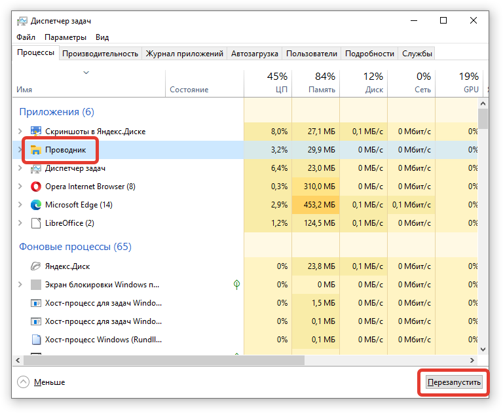
Task: Sort by the ЦП column header
Action: tap(268, 83)
